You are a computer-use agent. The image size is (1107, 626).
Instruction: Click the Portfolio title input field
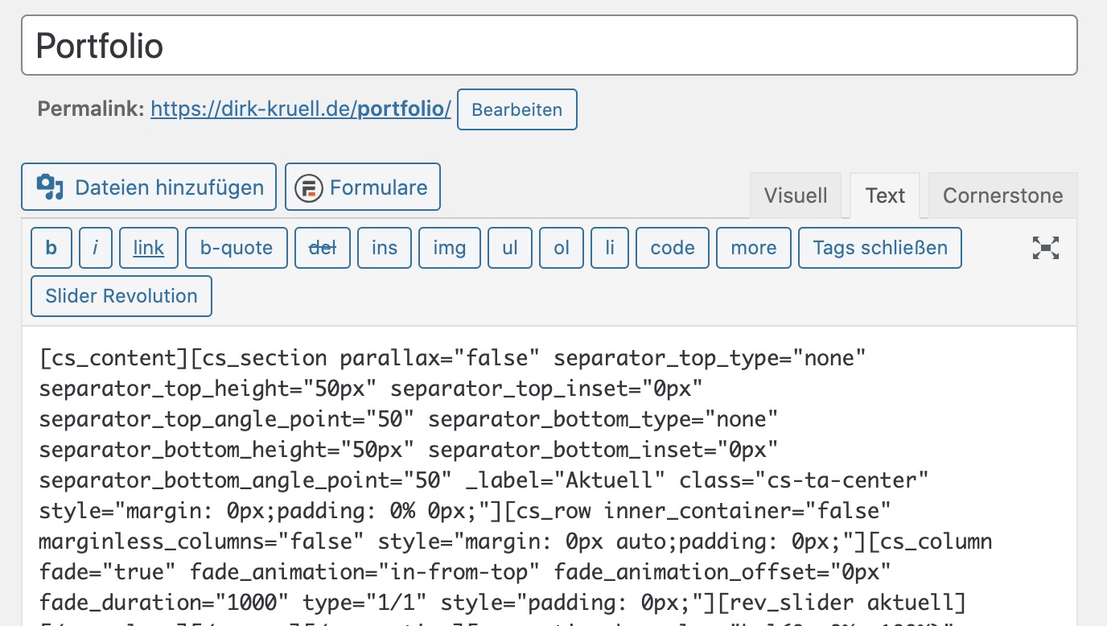click(x=549, y=46)
